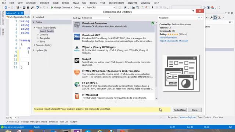
Task: Click the Open File toolbar icon
Action: click(24, 7)
